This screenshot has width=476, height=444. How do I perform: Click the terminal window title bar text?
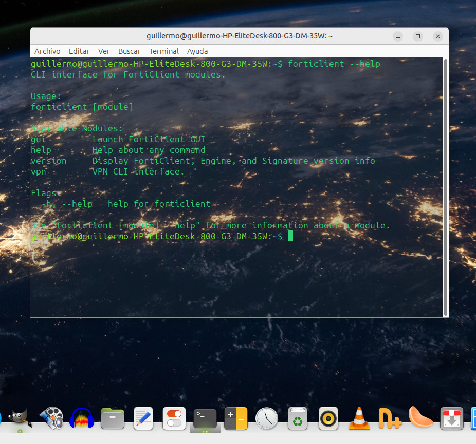pos(240,36)
